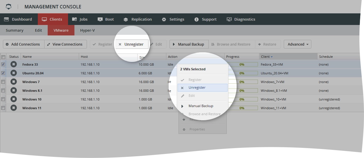Open the Diagnostics section
Image resolution: width=364 pixels, height=158 pixels.
pyautogui.click(x=241, y=19)
